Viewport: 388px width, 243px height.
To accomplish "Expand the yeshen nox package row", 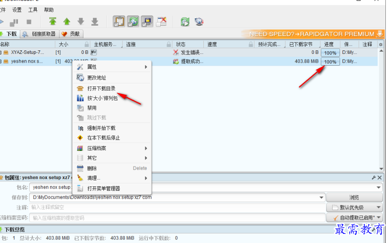I will (1, 61).
